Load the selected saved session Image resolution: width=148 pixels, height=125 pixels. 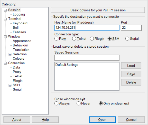[131, 66]
